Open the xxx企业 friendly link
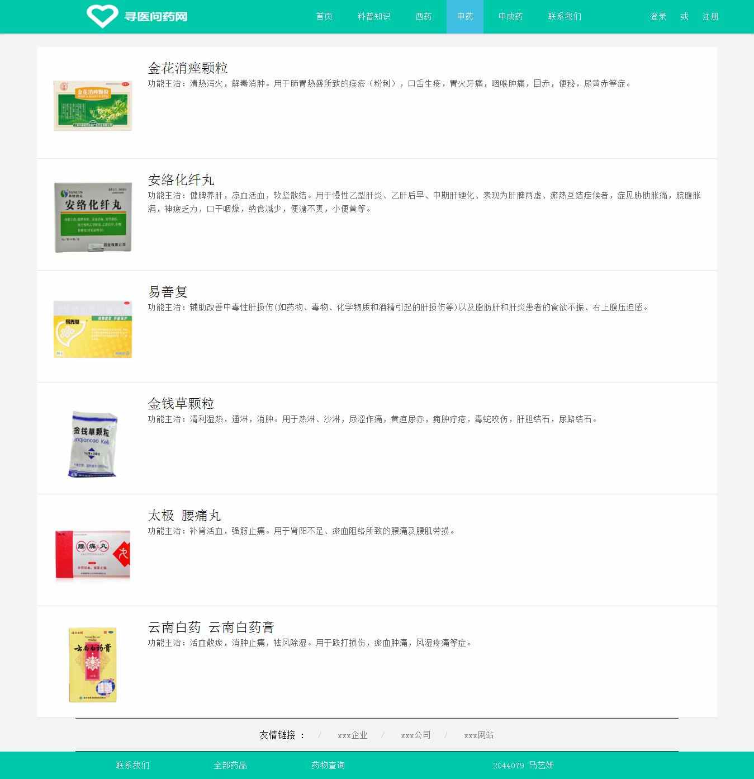The width and height of the screenshot is (754, 779). 353,735
